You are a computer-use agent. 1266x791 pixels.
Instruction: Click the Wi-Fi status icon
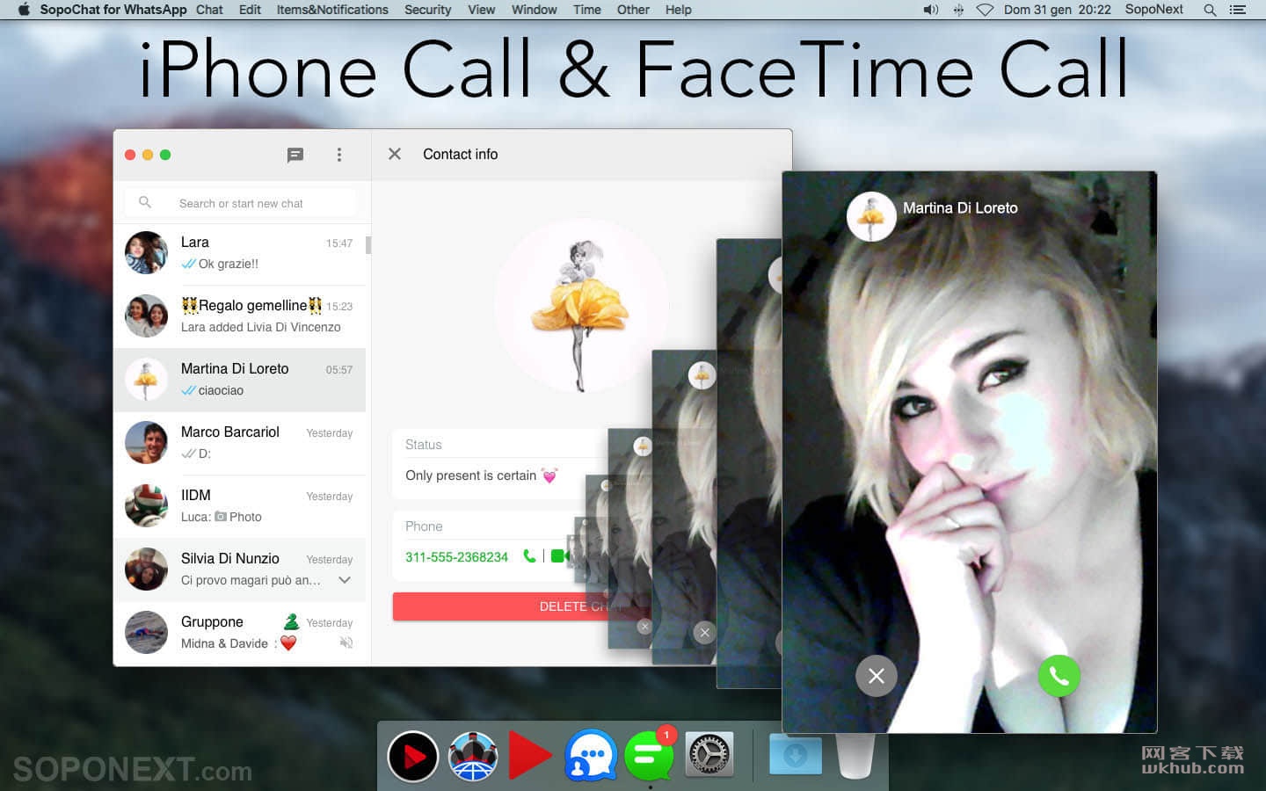(x=985, y=10)
